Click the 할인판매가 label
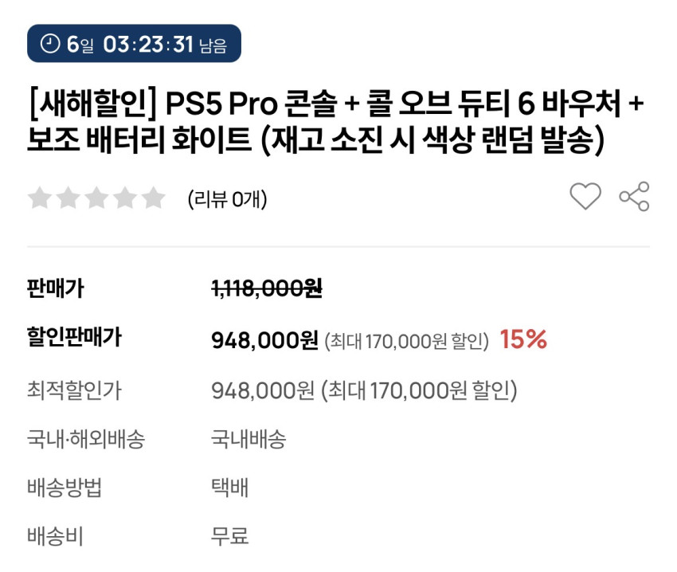Screen dimensions: 677x572 (74, 338)
